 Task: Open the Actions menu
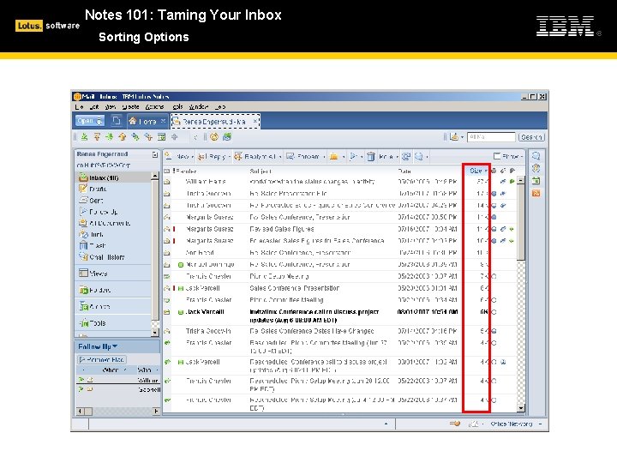[x=154, y=106]
